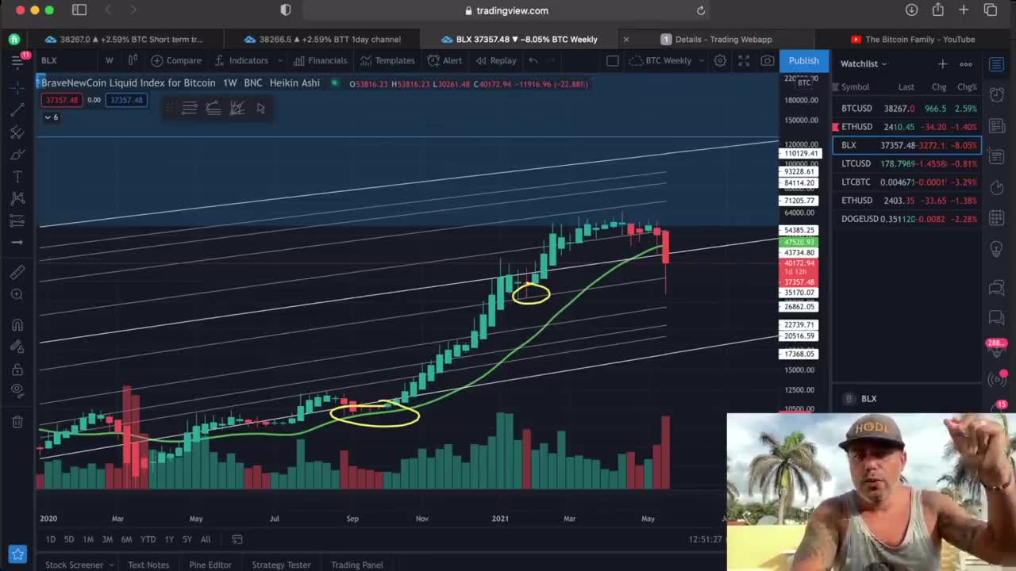Set chart range to 3M

[x=107, y=539]
